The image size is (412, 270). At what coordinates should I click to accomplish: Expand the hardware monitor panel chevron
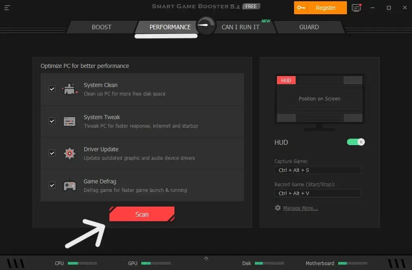[x=206, y=258]
